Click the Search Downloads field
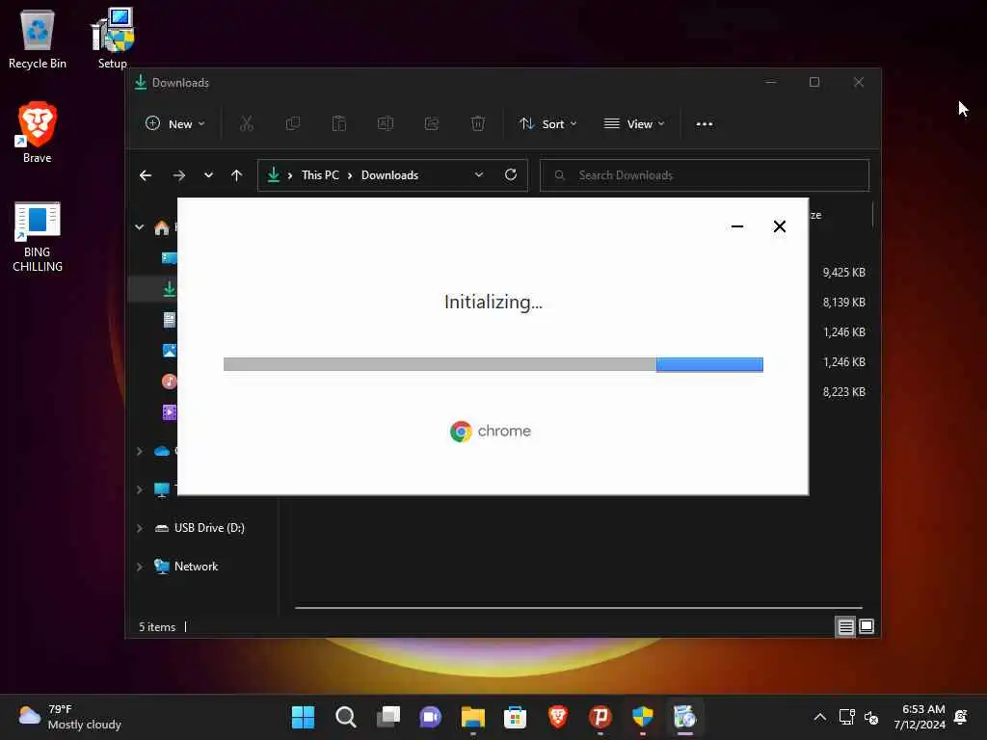Viewport: 987px width, 740px height. pyautogui.click(x=705, y=175)
